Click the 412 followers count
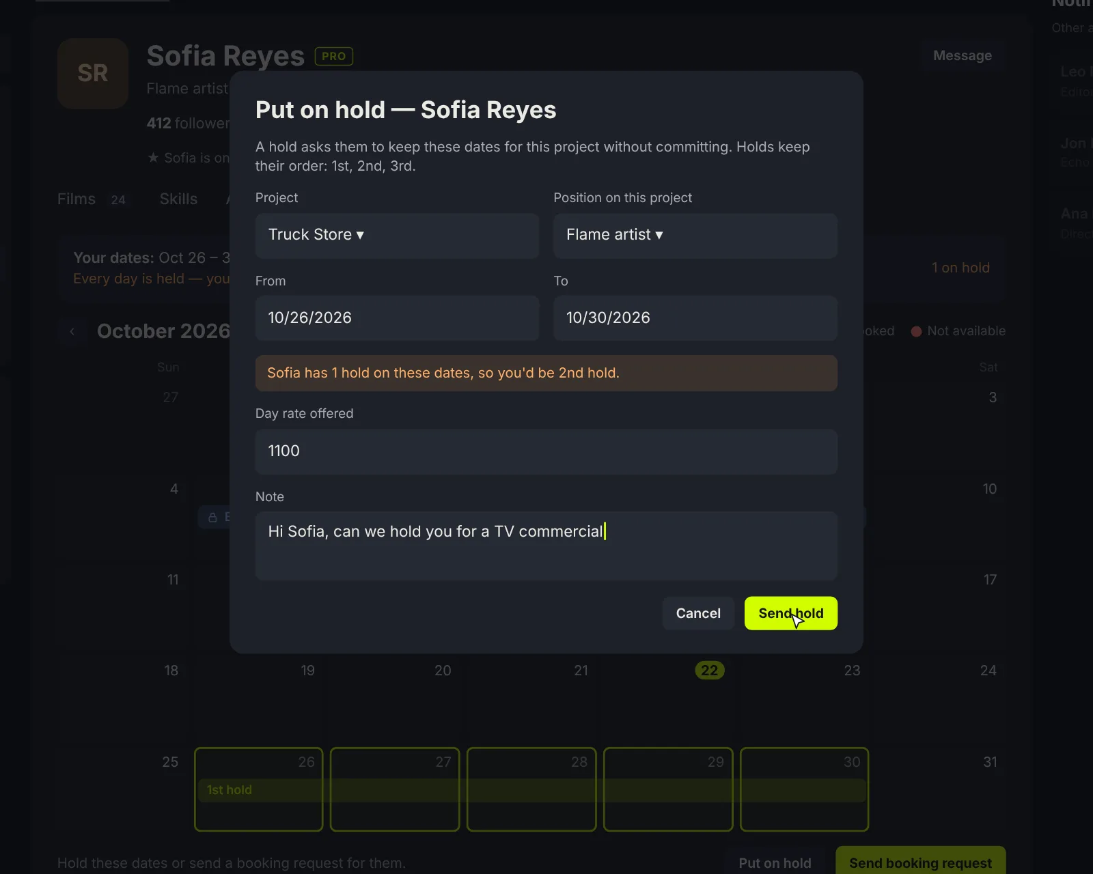The height and width of the screenshot is (874, 1093). [188, 124]
